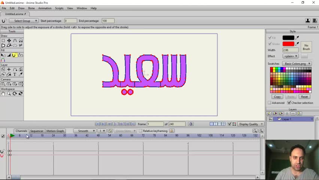Open the Effect plain dropdown

(290, 56)
